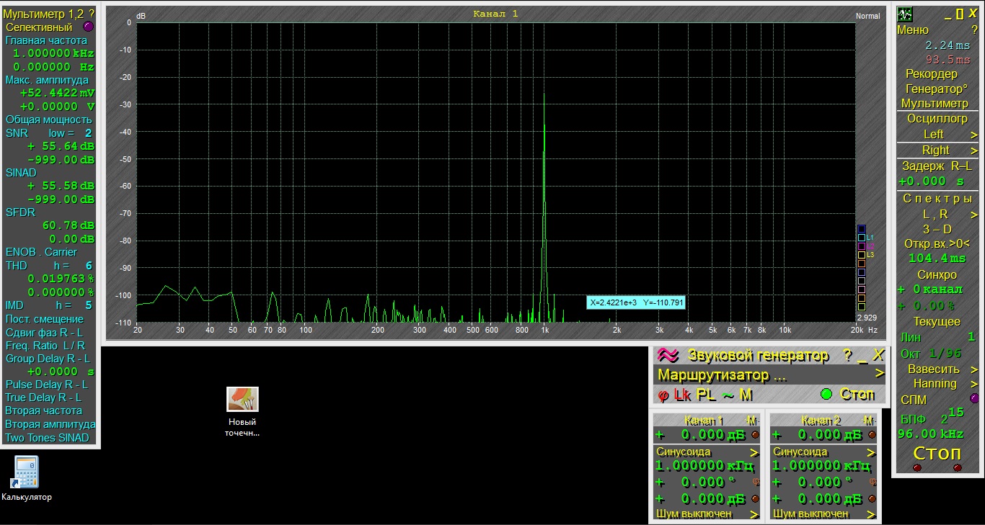Toggle Канал 1 top level dB indicator
Image resolution: width=985 pixels, height=525 pixels.
756,435
